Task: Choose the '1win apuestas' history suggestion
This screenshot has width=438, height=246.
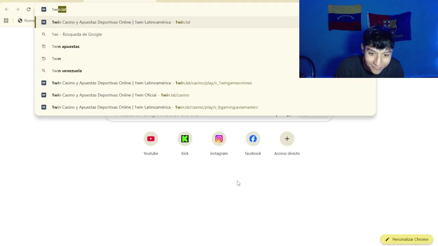Action: tap(167, 46)
